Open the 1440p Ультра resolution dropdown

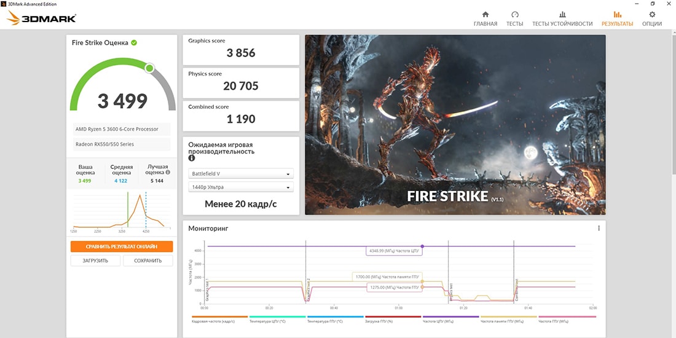(x=241, y=187)
